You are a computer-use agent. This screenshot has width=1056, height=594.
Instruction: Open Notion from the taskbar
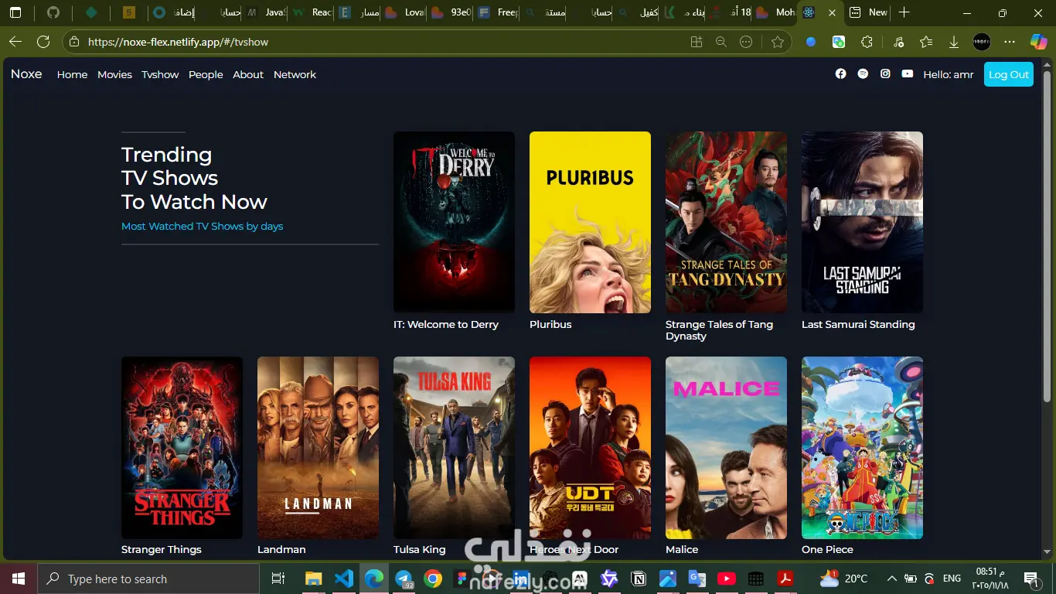tap(639, 579)
